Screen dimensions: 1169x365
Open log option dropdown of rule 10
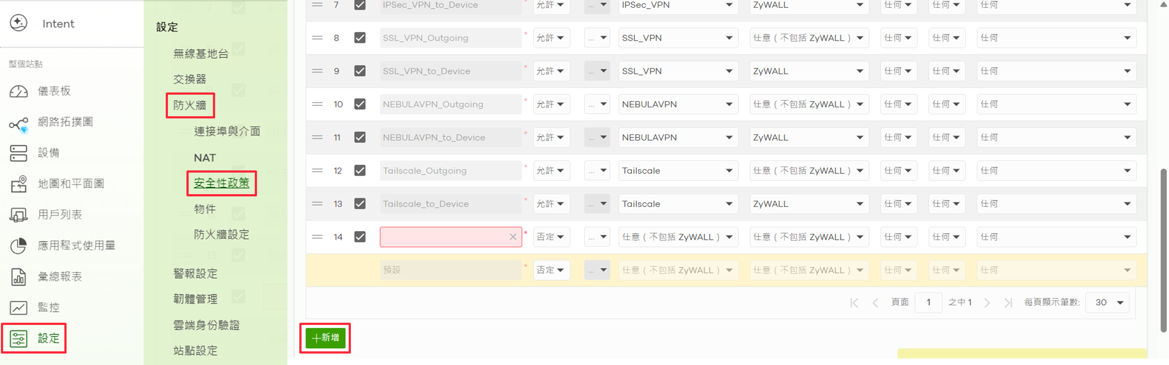pos(597,104)
